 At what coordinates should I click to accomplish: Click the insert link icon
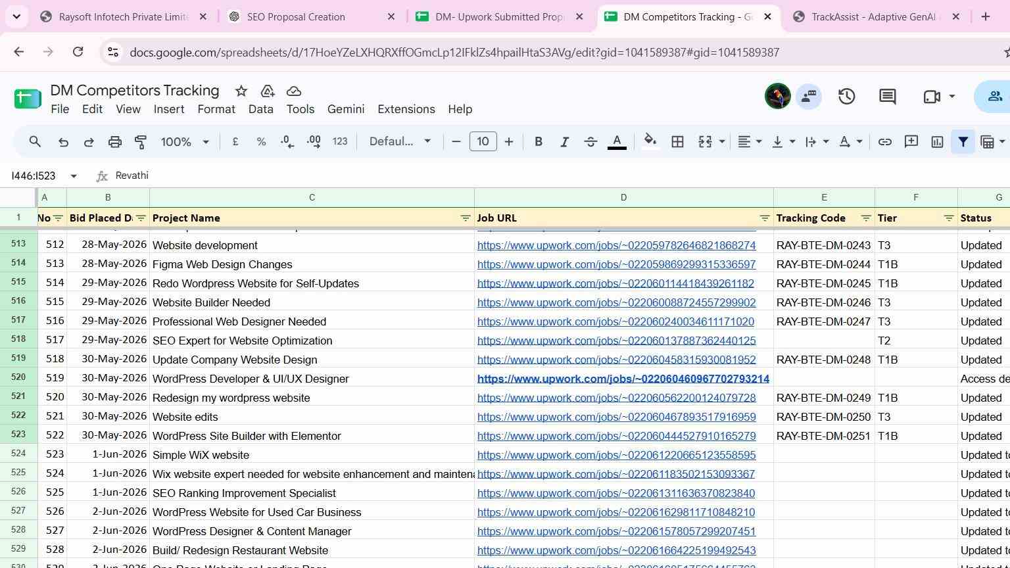point(884,141)
